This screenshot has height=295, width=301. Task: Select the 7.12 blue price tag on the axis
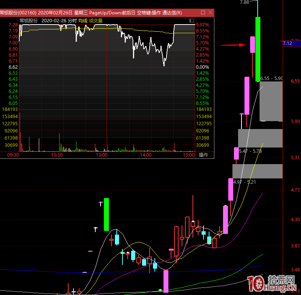pyautogui.click(x=292, y=43)
